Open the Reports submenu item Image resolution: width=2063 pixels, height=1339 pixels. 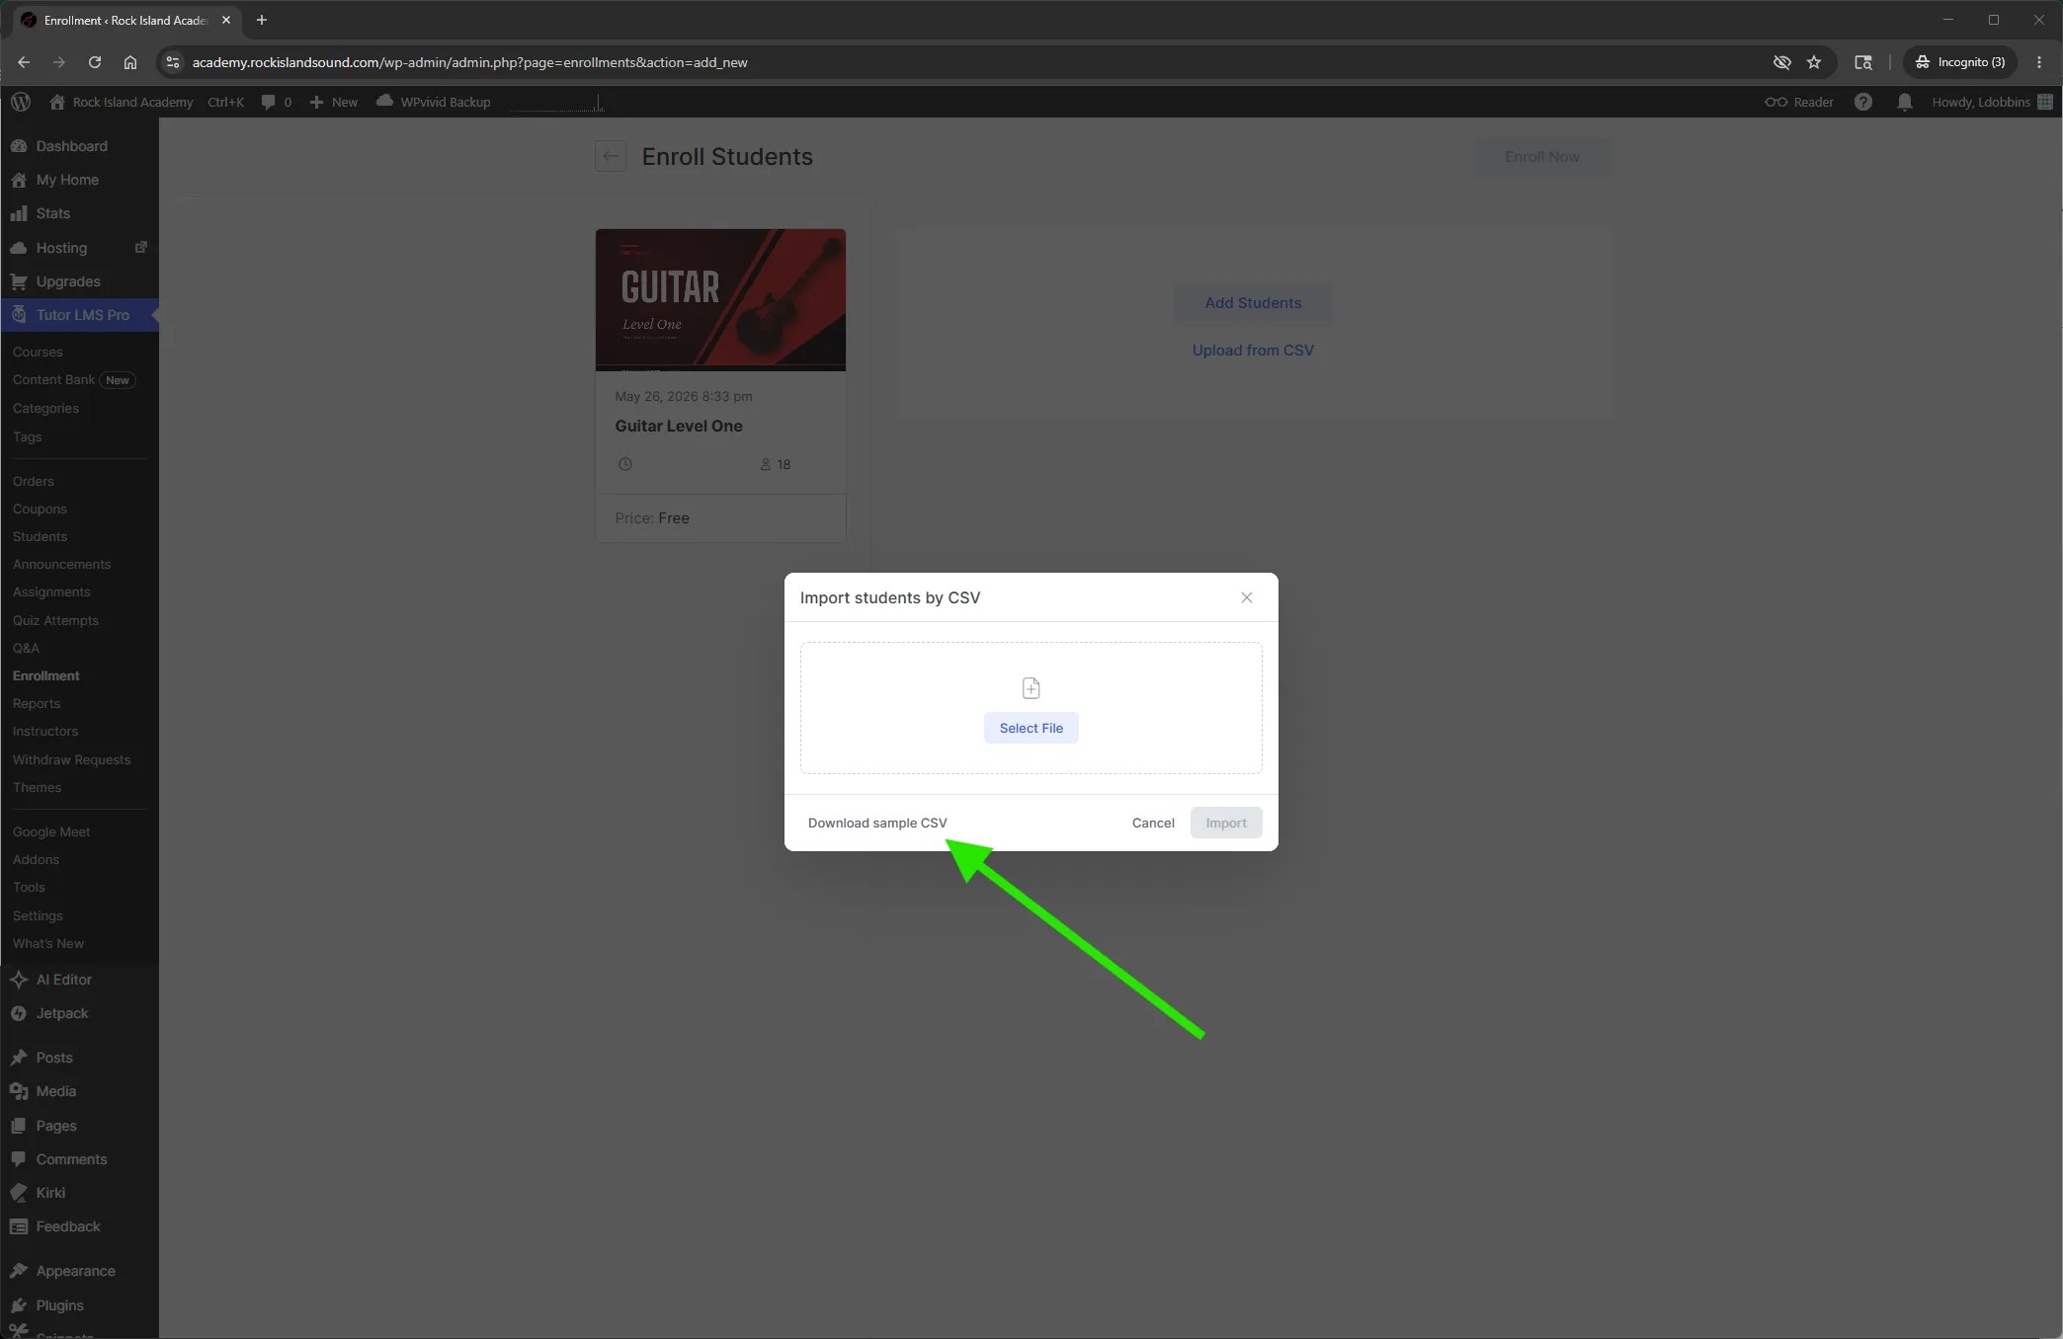37,703
